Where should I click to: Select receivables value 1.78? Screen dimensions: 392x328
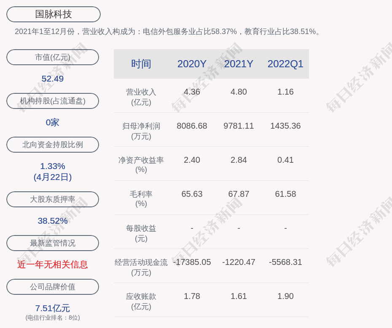[x=192, y=296]
